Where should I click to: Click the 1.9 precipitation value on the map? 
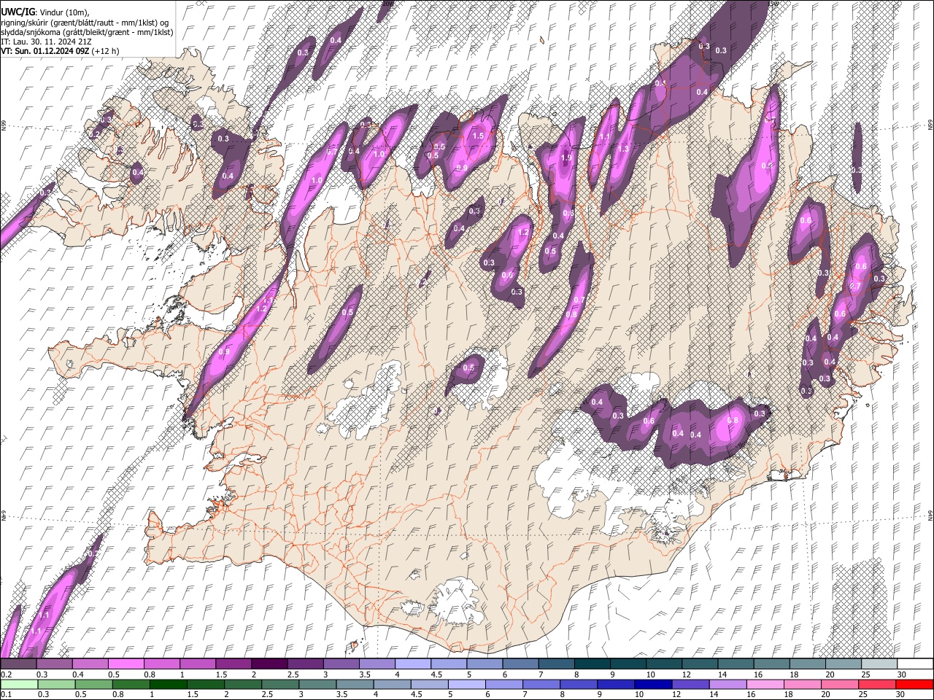coord(566,157)
